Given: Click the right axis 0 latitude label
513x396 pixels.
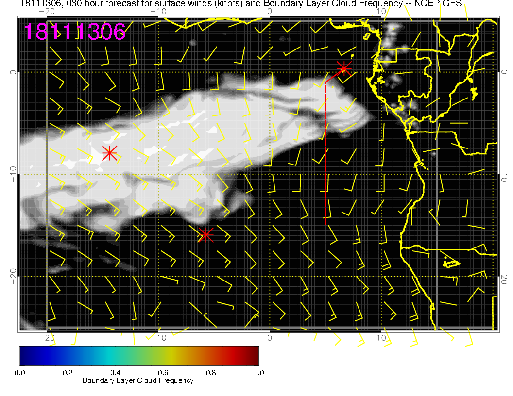Looking at the screenshot, I should (x=504, y=72).
